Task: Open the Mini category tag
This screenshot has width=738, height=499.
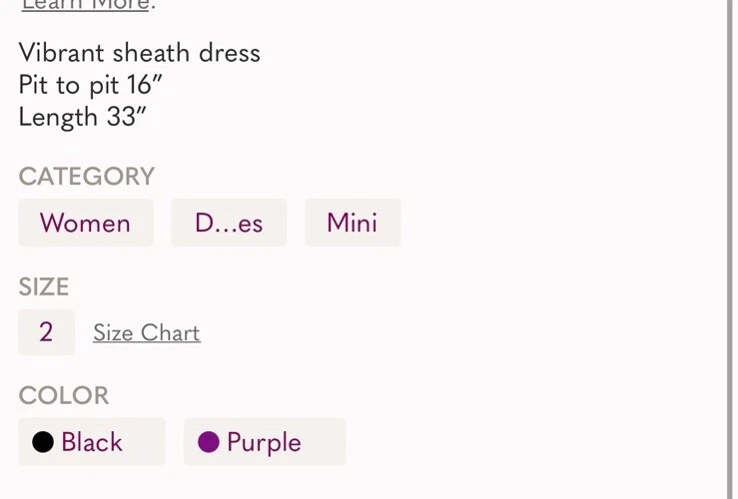Action: (x=352, y=223)
